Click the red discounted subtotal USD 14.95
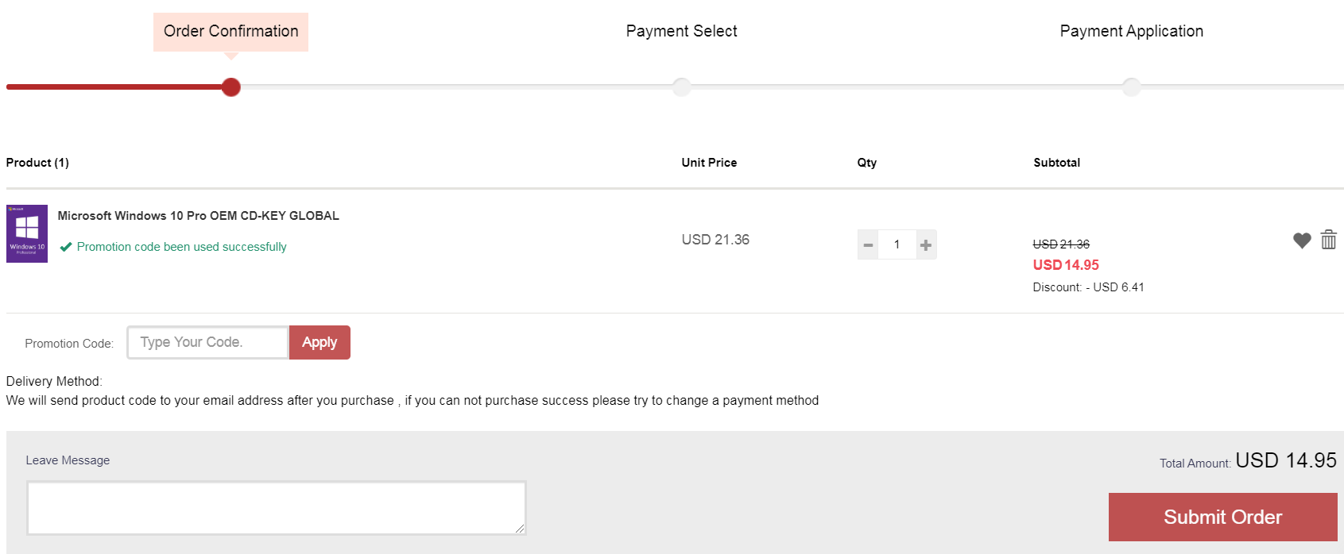This screenshot has height=554, width=1344. [x=1066, y=265]
